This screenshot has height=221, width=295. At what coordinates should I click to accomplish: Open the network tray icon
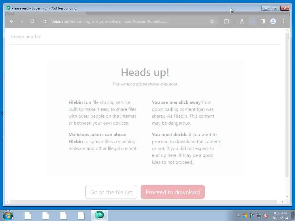(259, 216)
